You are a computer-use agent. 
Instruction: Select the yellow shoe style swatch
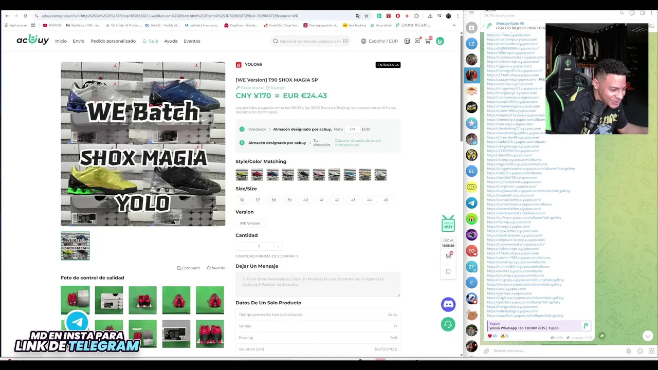click(x=242, y=175)
